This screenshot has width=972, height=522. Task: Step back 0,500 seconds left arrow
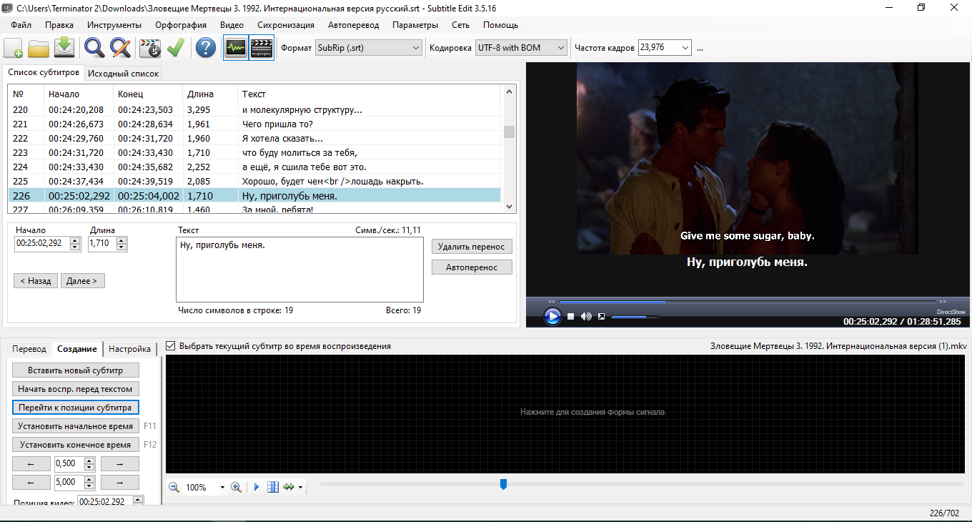click(31, 464)
